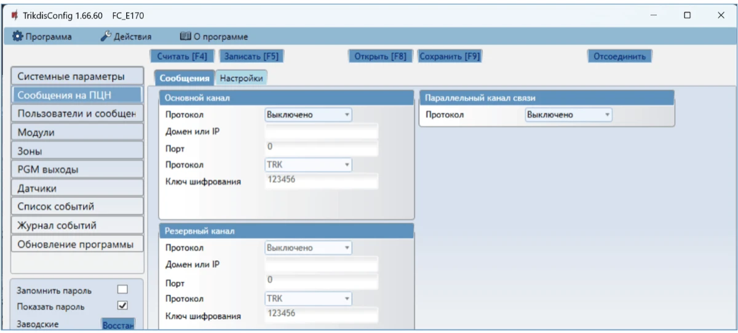This screenshot has width=738, height=333.
Task: Click the book icon for О программе
Action: [x=185, y=37]
